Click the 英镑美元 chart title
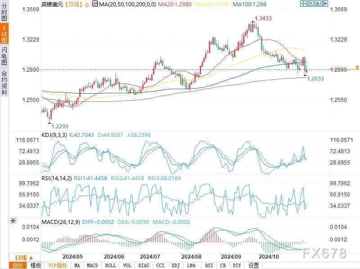360x269 pixels. tap(52, 4)
